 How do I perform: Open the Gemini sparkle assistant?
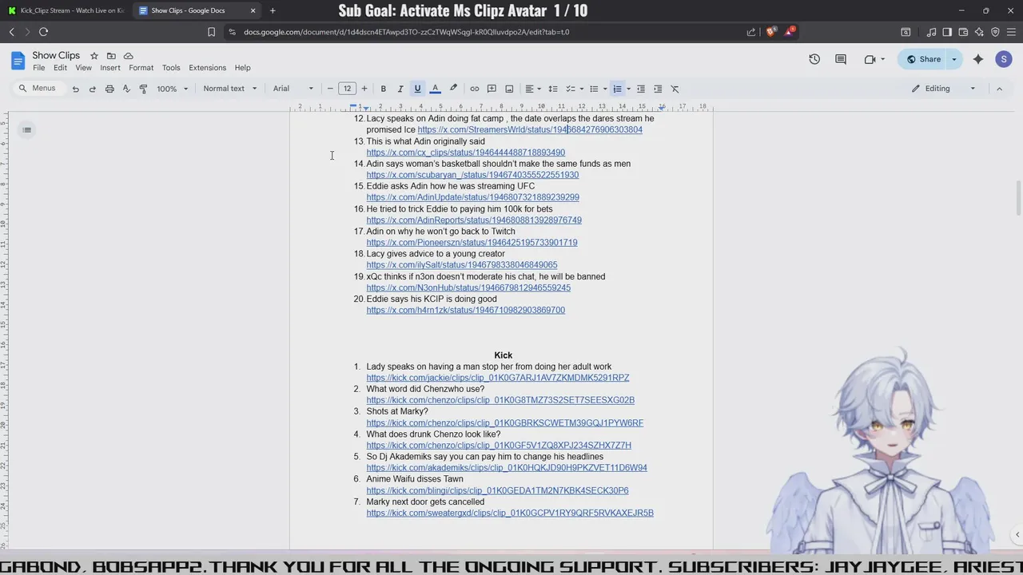tap(978, 59)
